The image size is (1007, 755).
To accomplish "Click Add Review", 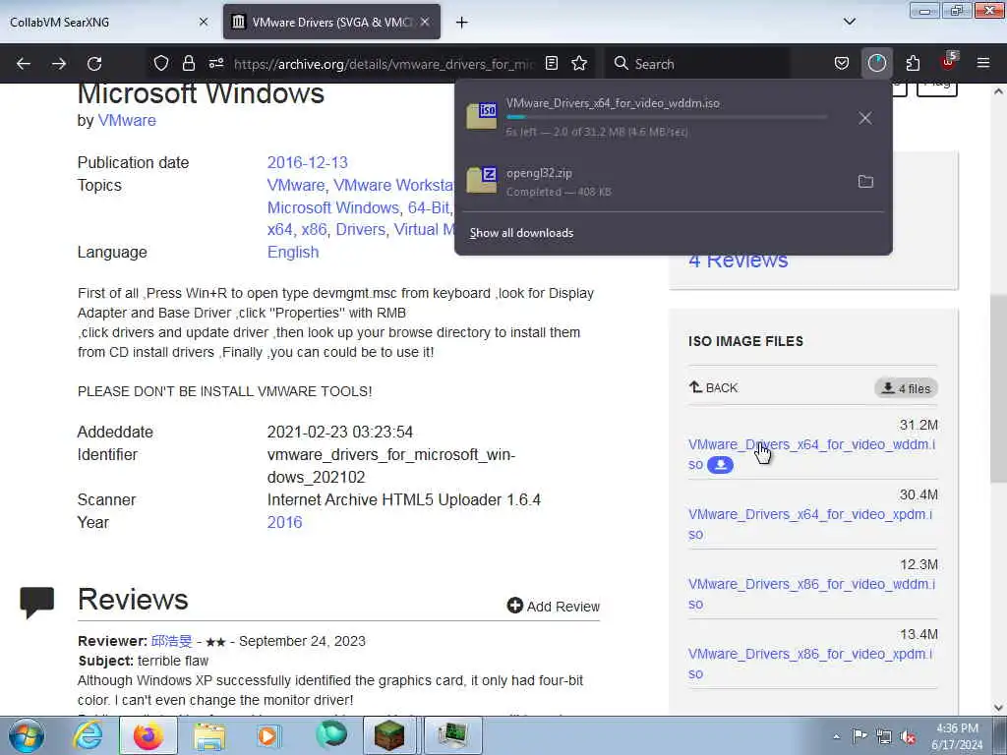I will tap(553, 606).
